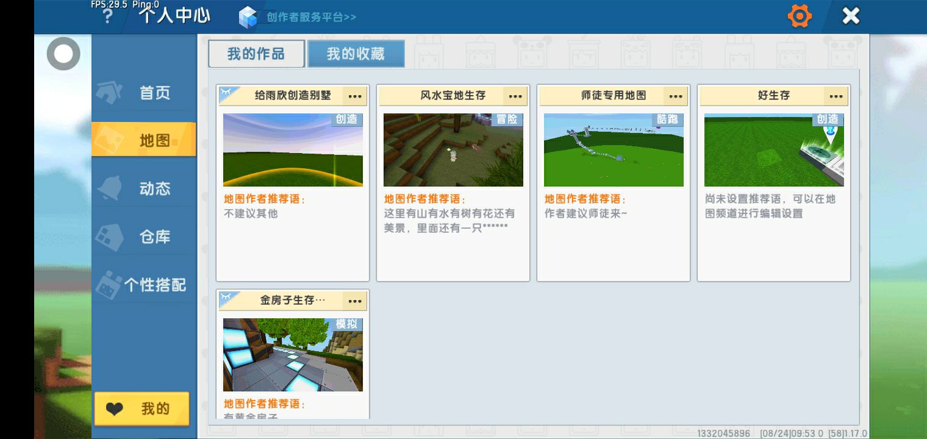The height and width of the screenshot is (439, 927).
Task: Open three-dot menu for 师徒专用地图
Action: pos(676,96)
